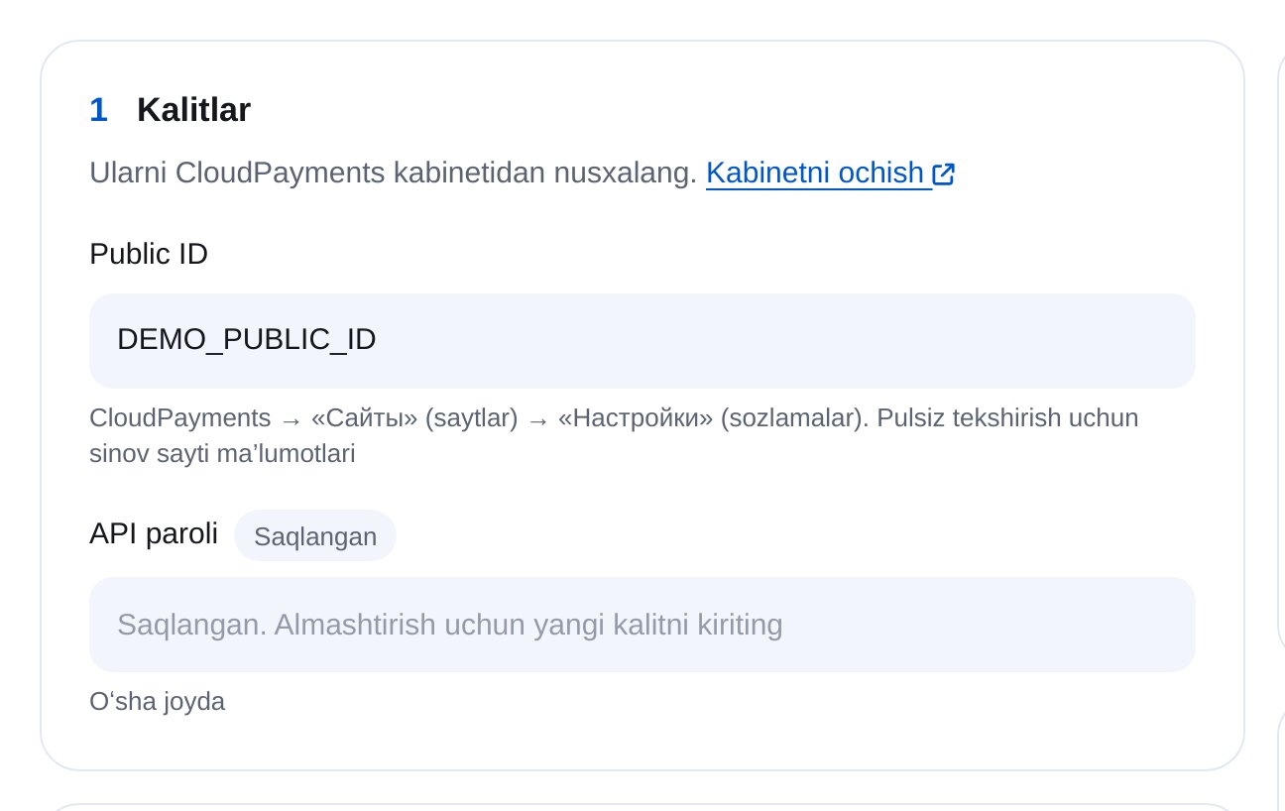This screenshot has height=811, width=1285.
Task: Click the external-link icon after Kabinetni ochish
Action: click(944, 174)
